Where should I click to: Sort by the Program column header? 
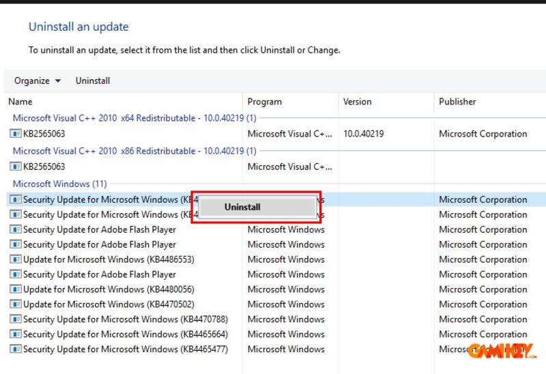(265, 102)
